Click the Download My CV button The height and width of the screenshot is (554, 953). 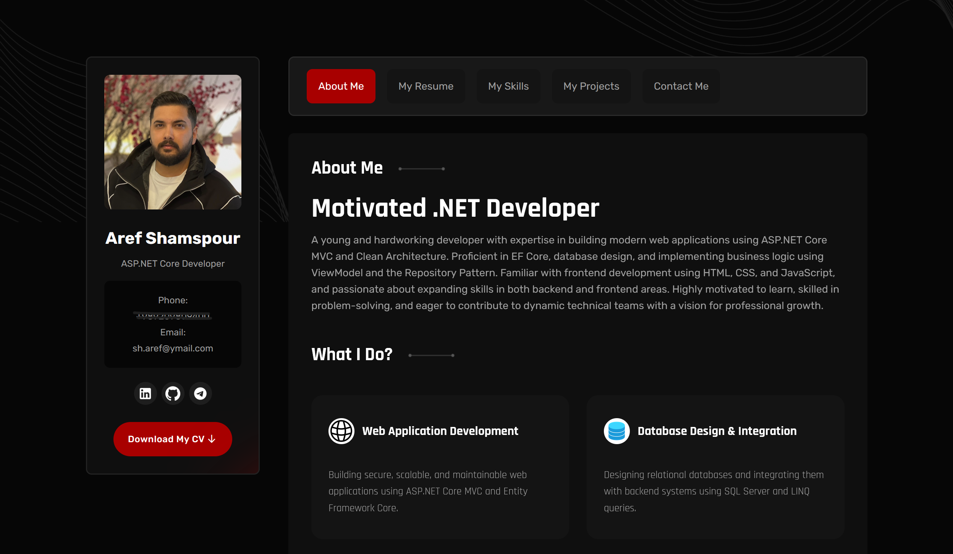173,439
